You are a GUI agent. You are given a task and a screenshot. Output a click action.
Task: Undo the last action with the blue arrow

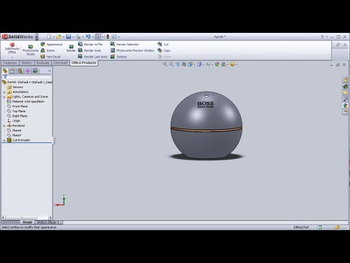pyautogui.click(x=88, y=37)
